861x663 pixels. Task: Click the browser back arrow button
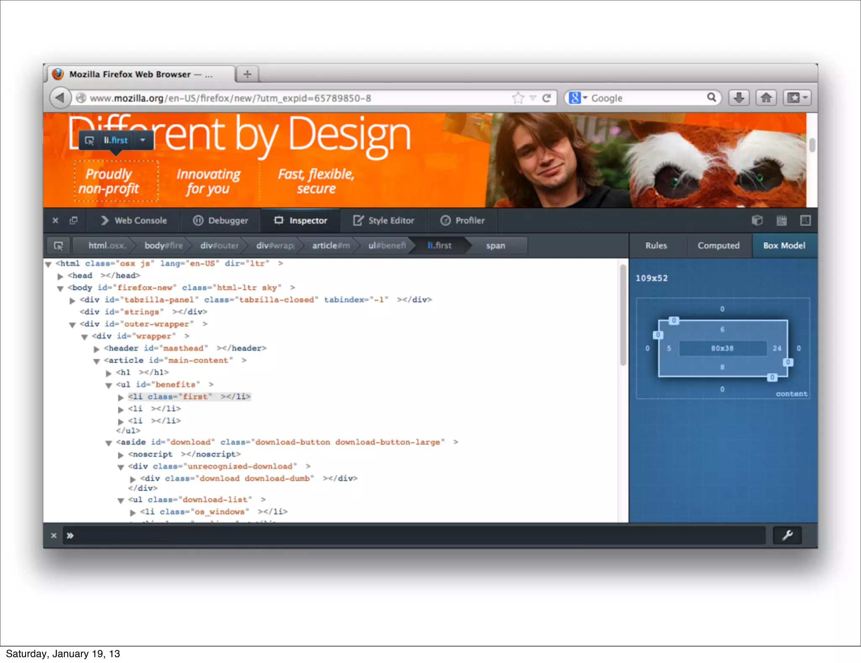click(x=60, y=98)
